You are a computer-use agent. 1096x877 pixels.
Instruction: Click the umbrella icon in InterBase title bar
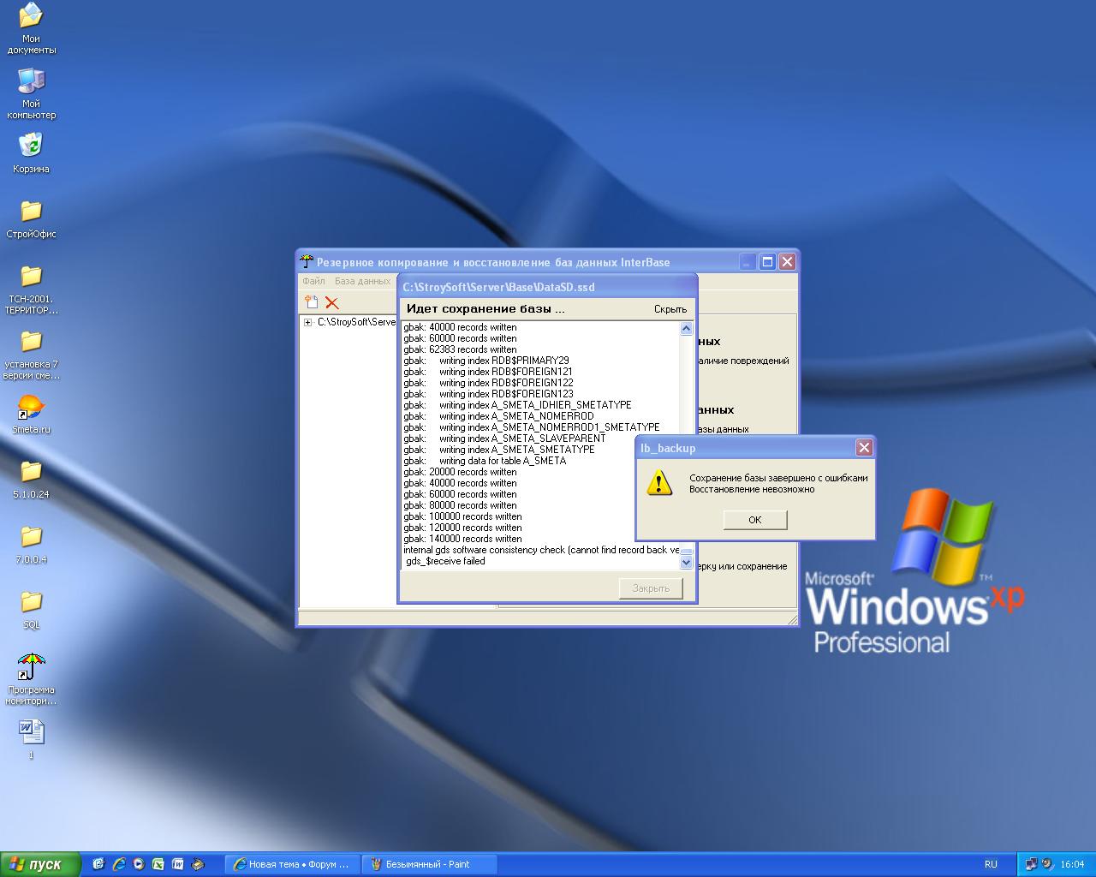pos(307,261)
